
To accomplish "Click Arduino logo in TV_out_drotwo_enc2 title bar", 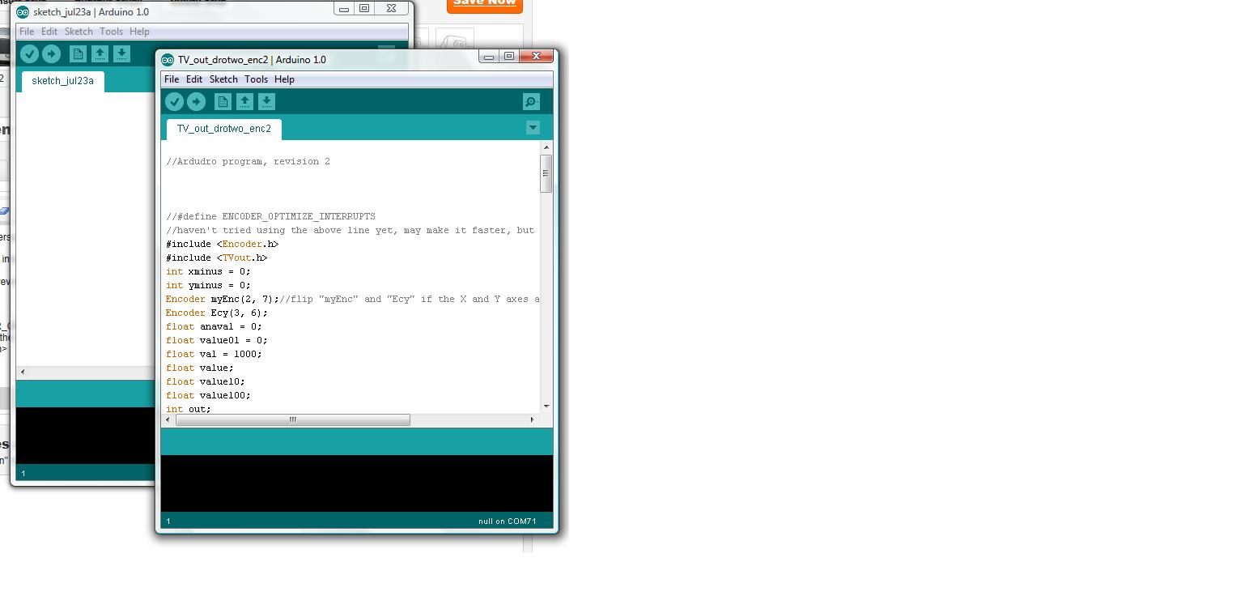I will (x=168, y=60).
